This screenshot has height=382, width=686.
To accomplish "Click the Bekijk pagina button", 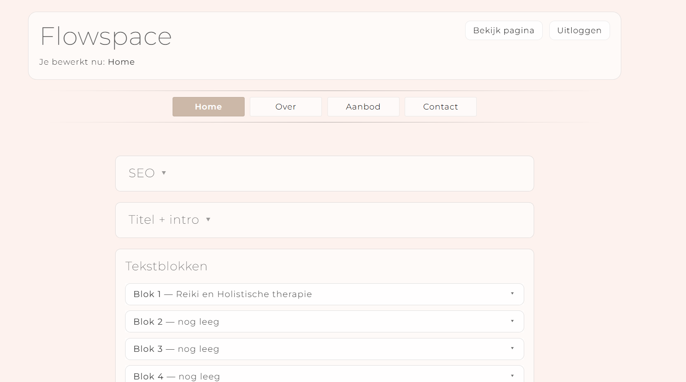I will click(503, 31).
